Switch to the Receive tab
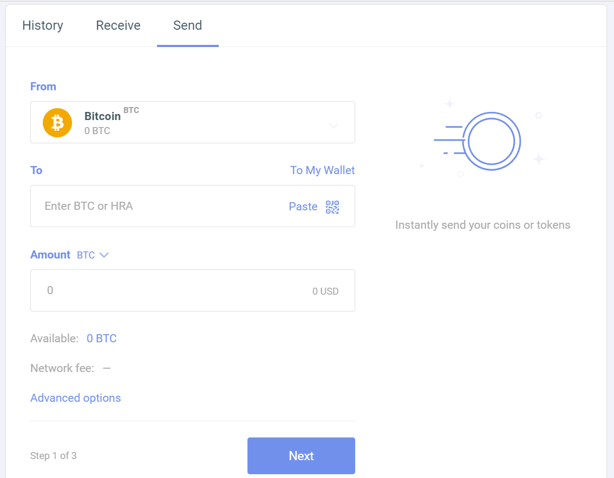 click(x=118, y=25)
